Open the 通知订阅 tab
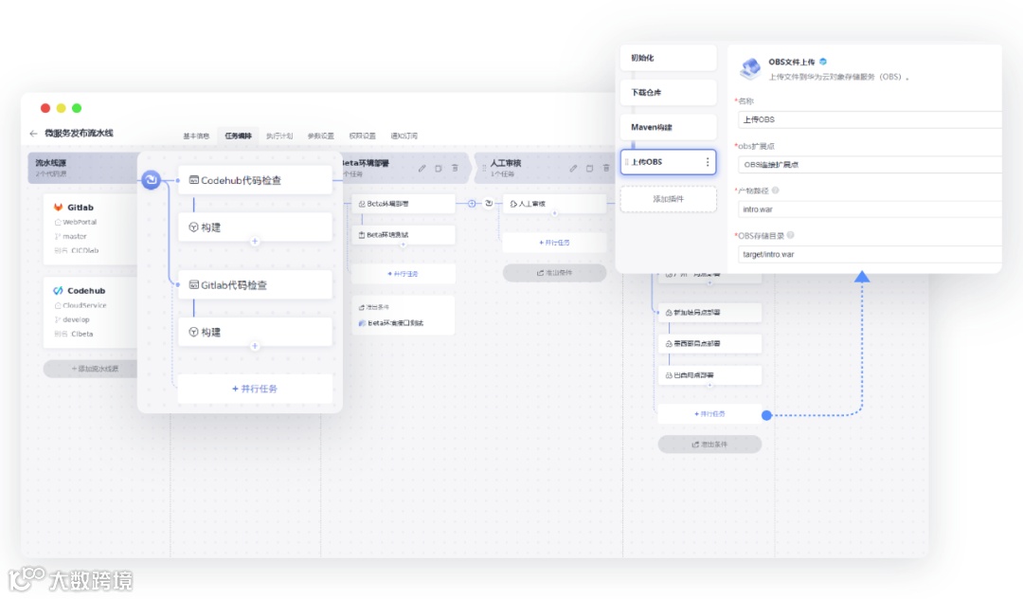This screenshot has height=599, width=1023. (x=404, y=136)
